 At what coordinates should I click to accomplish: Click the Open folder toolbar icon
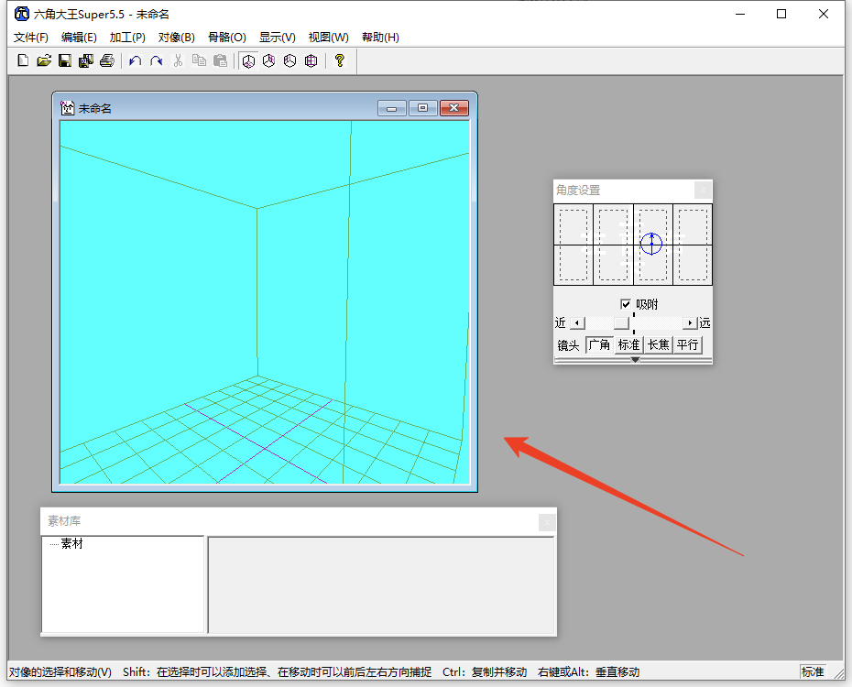pos(43,61)
